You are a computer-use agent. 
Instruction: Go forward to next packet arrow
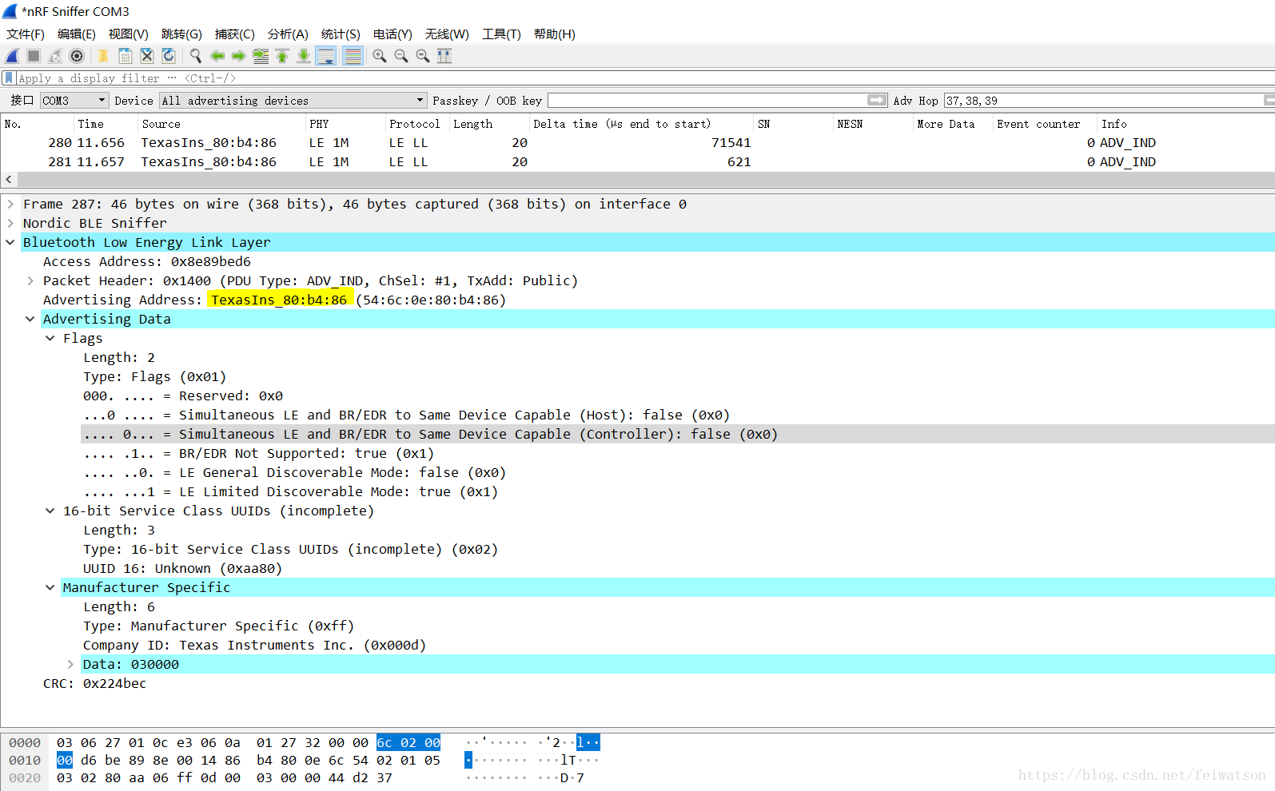(x=239, y=56)
